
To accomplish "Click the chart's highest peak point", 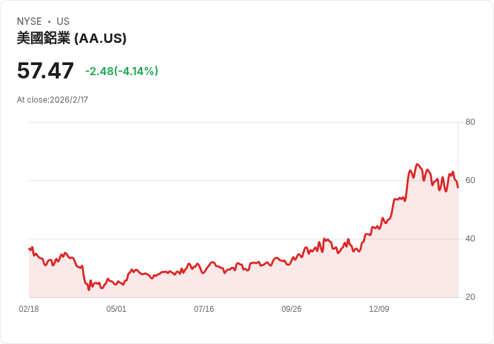I will point(417,164).
